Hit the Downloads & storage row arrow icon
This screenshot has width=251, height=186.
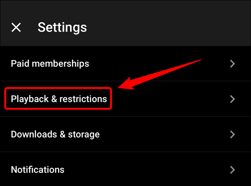click(232, 134)
